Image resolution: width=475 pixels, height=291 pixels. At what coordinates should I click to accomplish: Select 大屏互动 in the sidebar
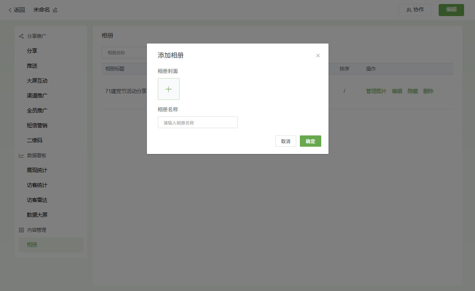pos(37,81)
